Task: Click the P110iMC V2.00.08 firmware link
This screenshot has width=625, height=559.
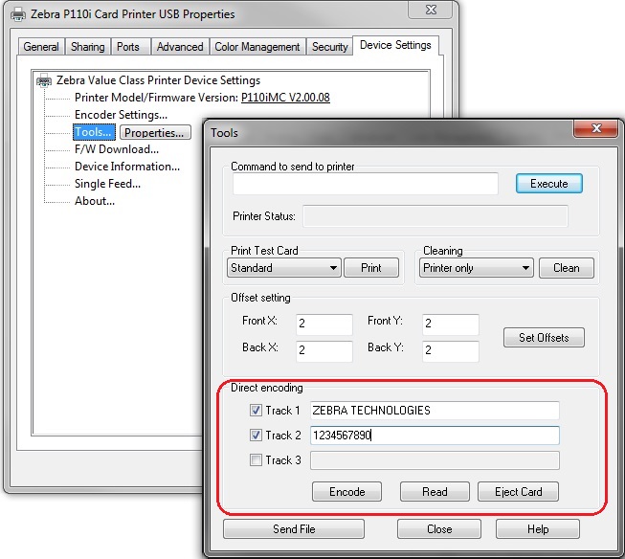Action: click(x=285, y=98)
